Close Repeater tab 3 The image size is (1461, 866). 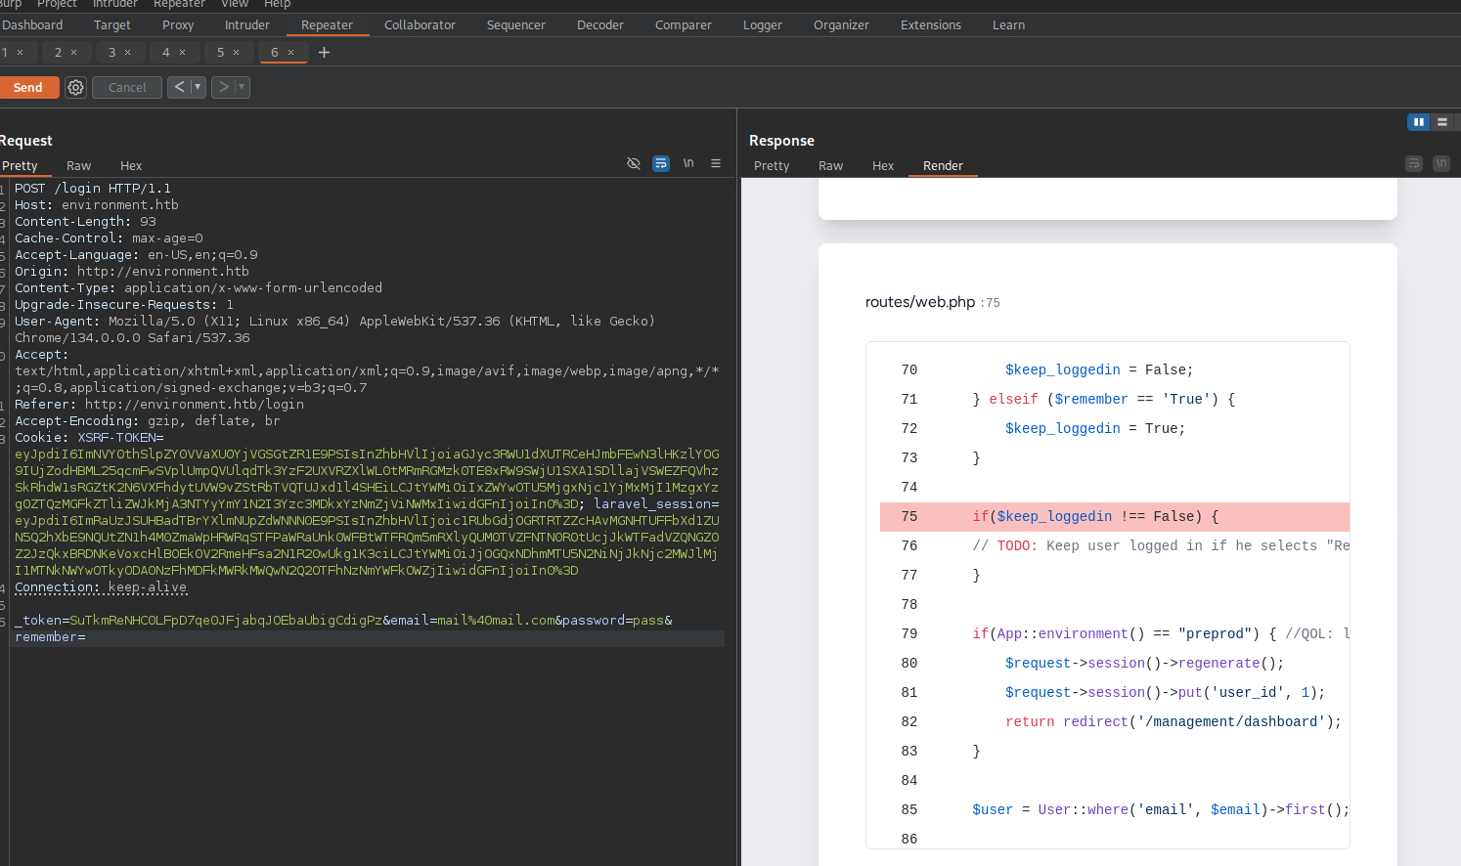click(x=127, y=52)
